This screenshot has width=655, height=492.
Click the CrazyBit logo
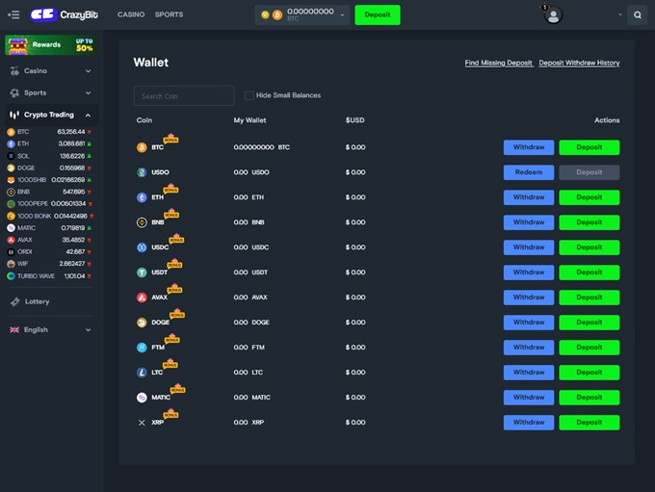coord(66,14)
